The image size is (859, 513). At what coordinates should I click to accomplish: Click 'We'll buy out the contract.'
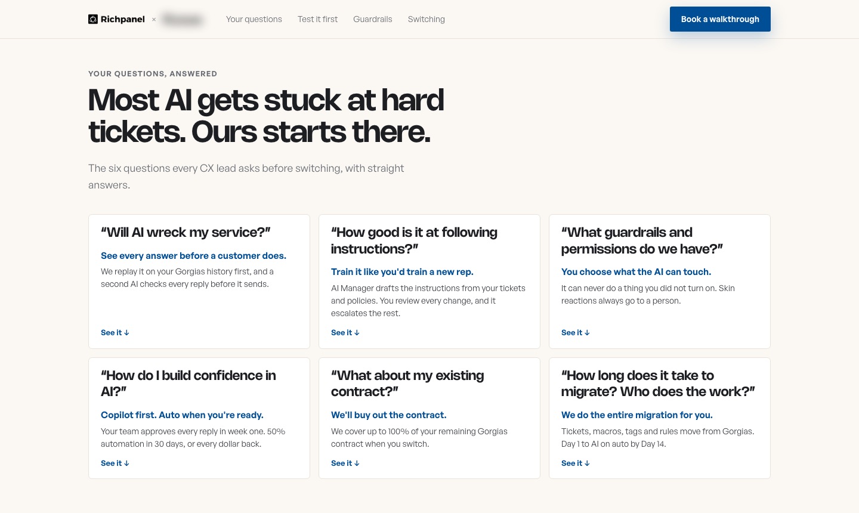pyautogui.click(x=388, y=415)
